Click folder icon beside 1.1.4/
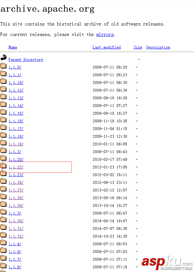This screenshot has width=194, height=272. (3, 243)
